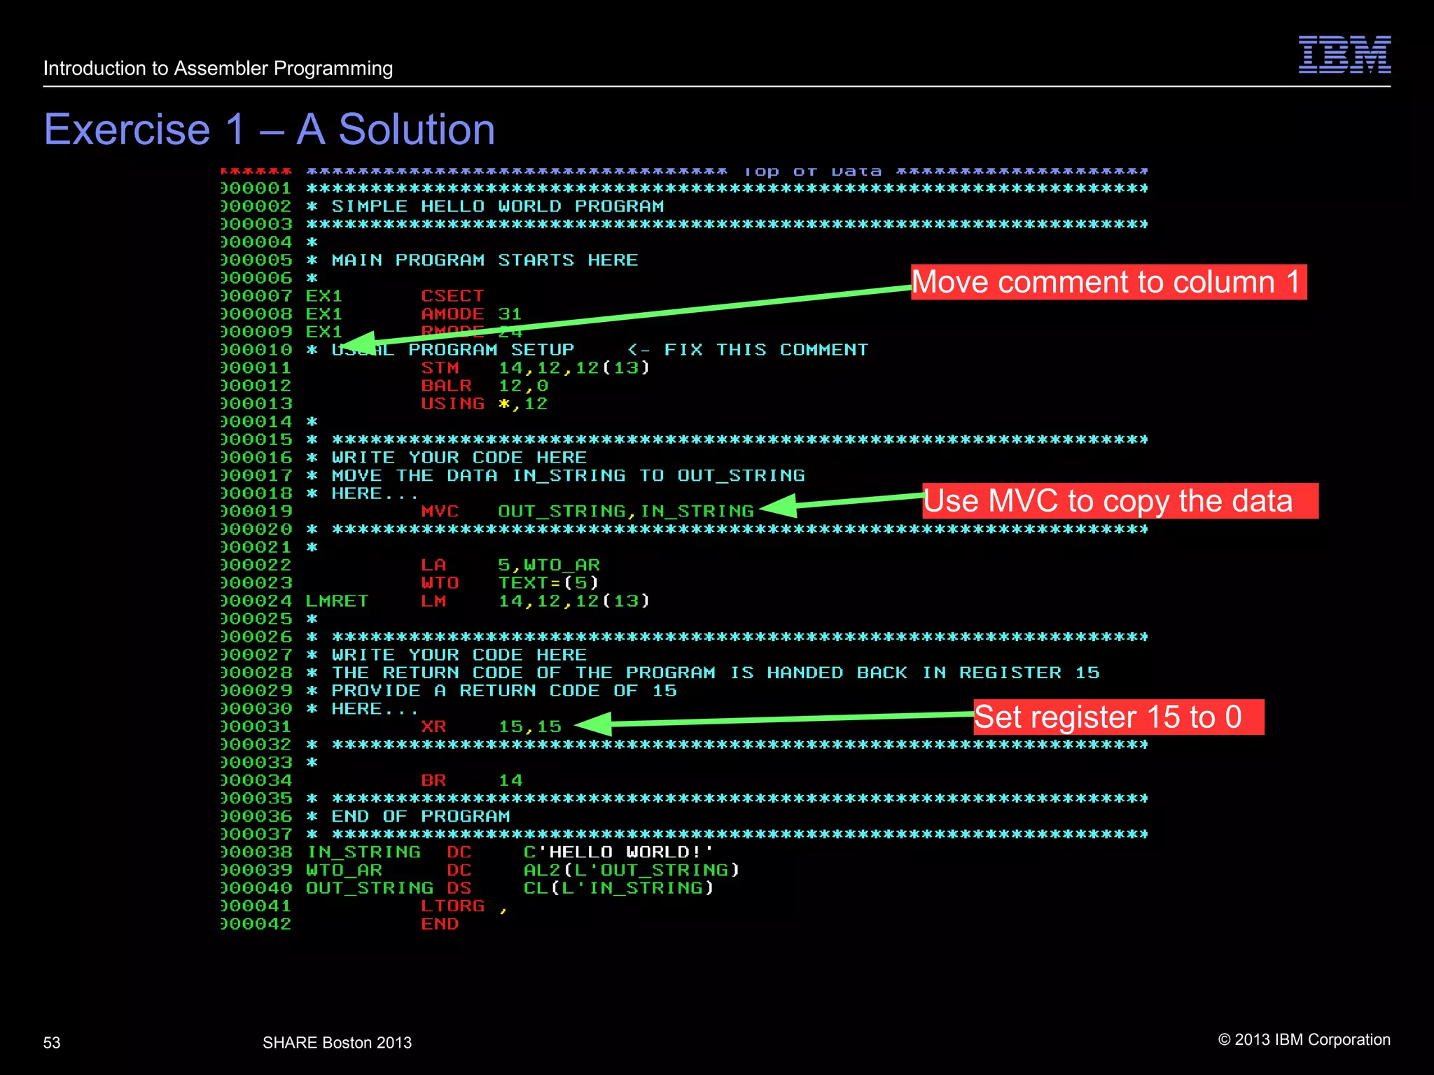Click 'Introduction to Assembler Programming' header
The height and width of the screenshot is (1075, 1434).
pyautogui.click(x=218, y=68)
